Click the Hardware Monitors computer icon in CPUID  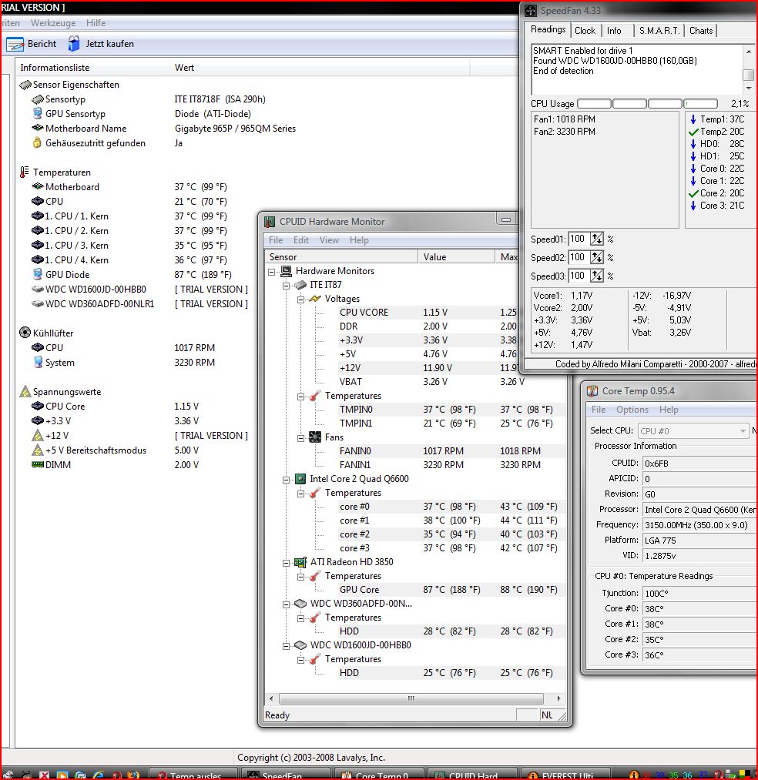pyautogui.click(x=287, y=271)
